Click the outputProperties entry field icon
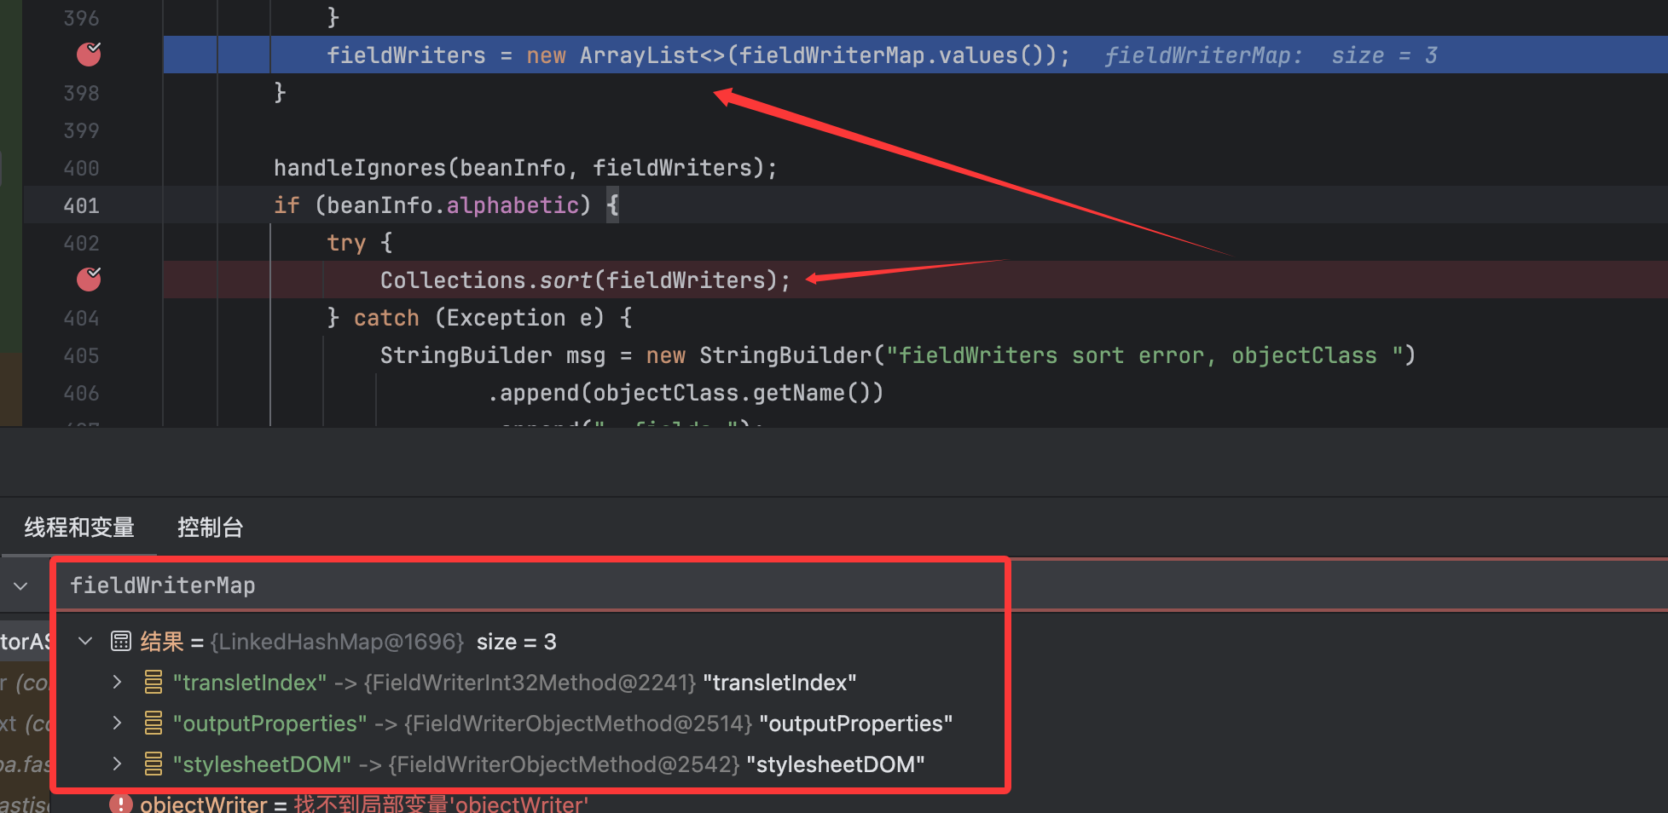 click(153, 723)
